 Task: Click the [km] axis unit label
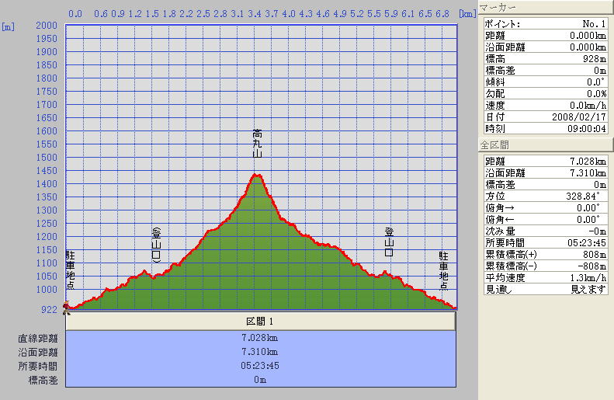(467, 14)
